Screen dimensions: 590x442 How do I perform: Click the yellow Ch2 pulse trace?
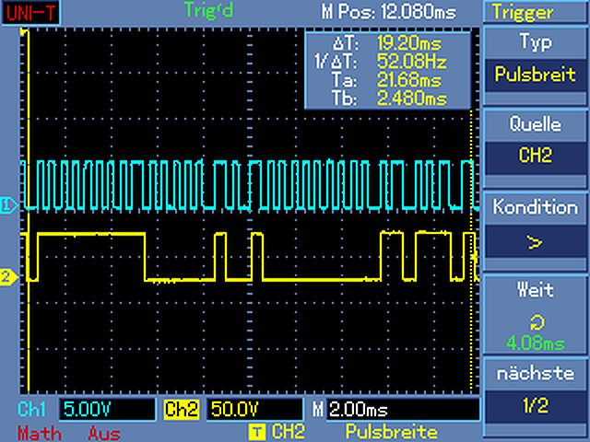coord(250,257)
